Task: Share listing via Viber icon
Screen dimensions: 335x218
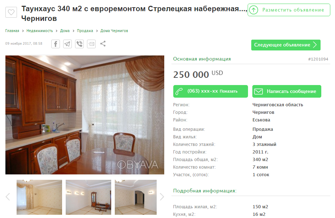Action: pyautogui.click(x=79, y=44)
